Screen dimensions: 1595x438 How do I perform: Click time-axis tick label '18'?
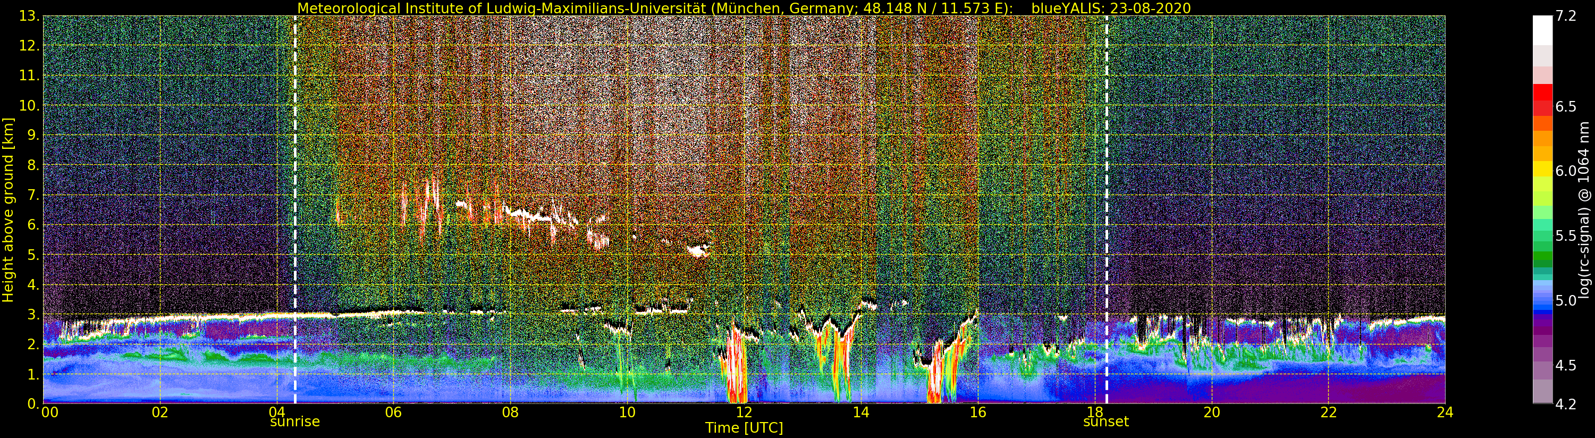coord(1095,412)
